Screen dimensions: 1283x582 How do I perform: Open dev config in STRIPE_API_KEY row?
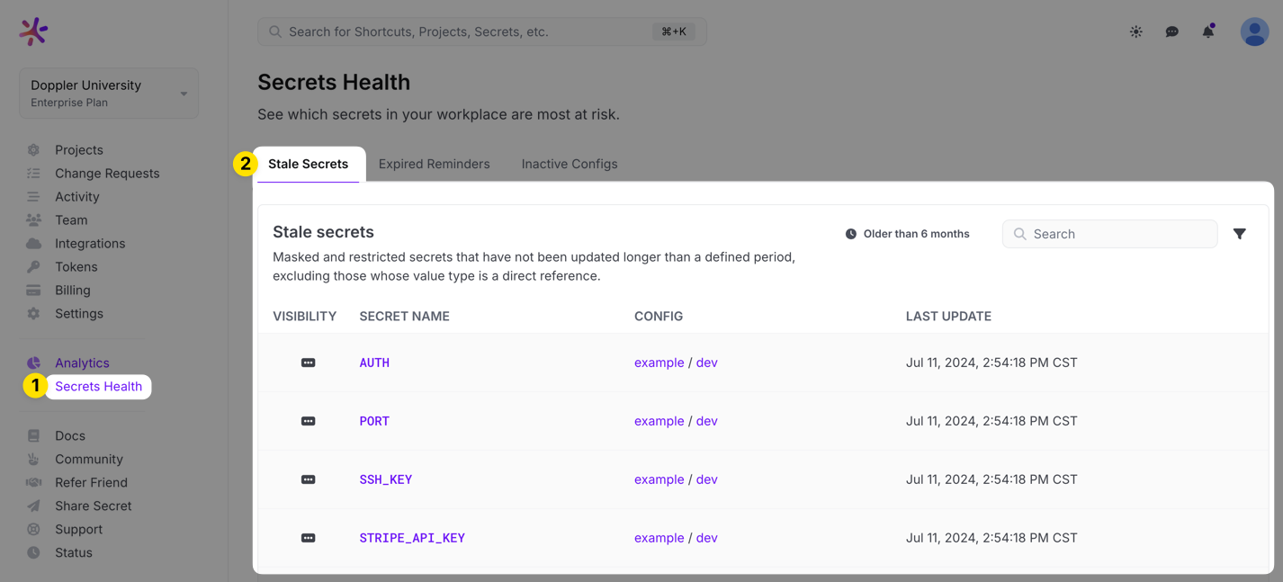707,538
